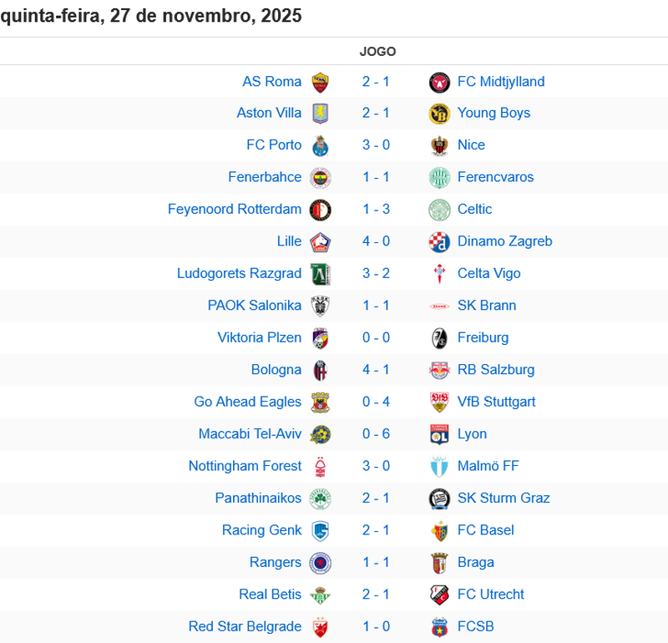Click the Aston Villa club crest
668x643 pixels.
pos(321,114)
